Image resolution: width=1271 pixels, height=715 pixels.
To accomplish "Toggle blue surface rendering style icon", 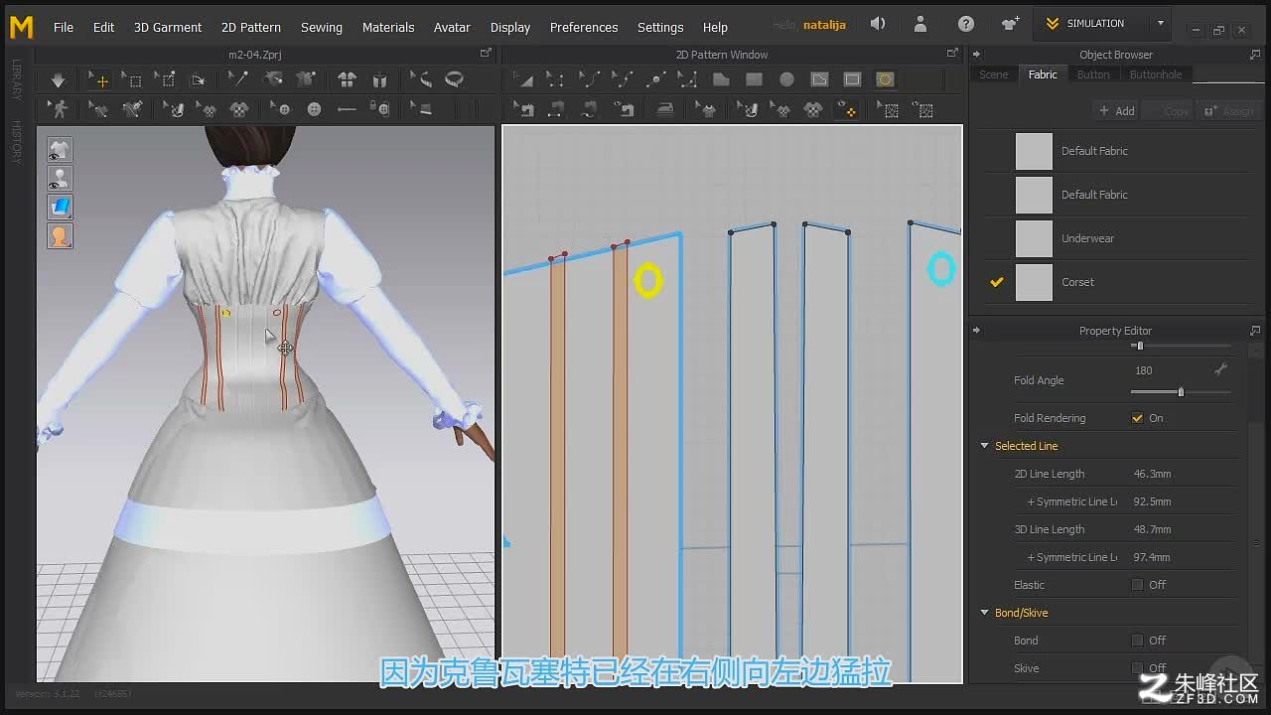I will 61,207.
